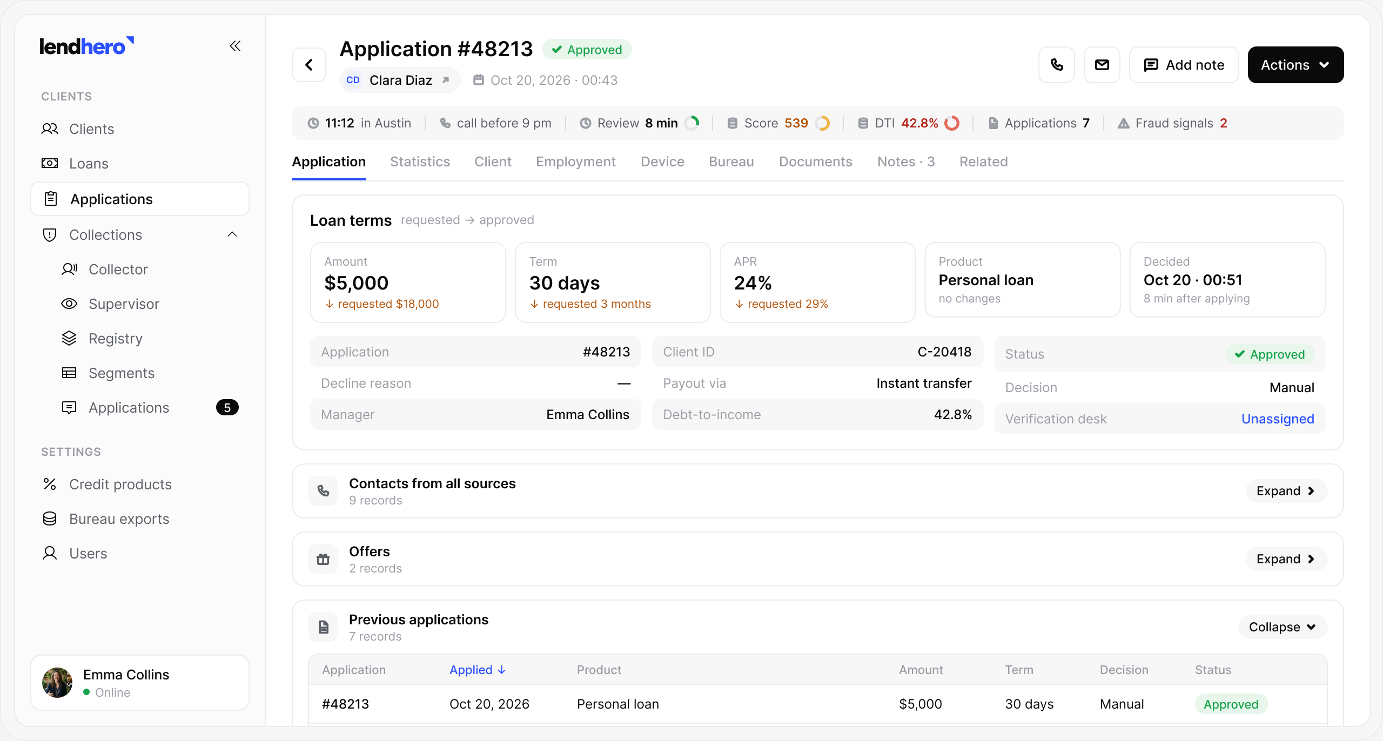1383x741 pixels.
Task: Click the Approved status in table row
Action: (1231, 704)
